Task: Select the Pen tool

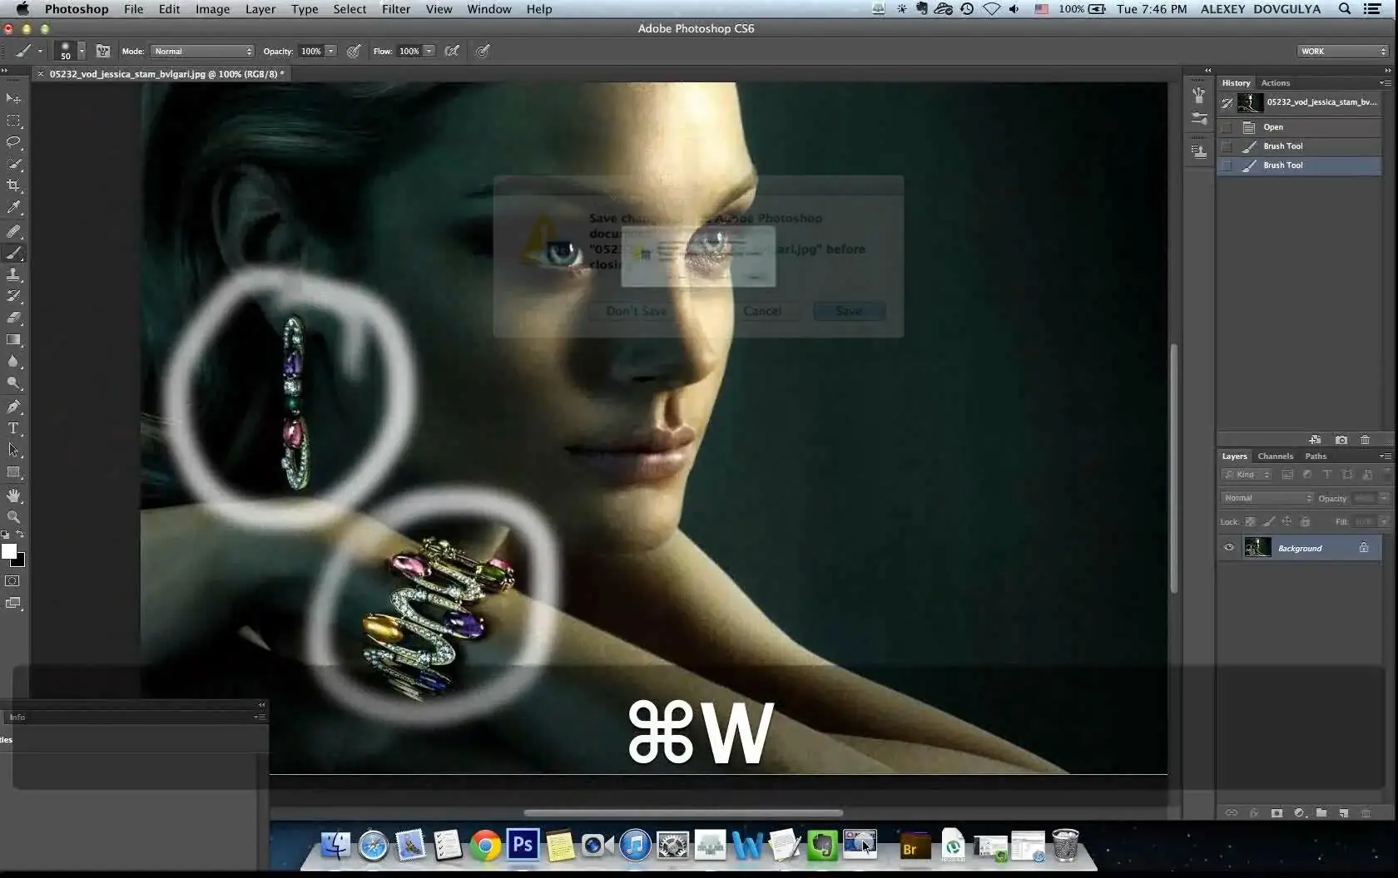Action: tap(13, 407)
